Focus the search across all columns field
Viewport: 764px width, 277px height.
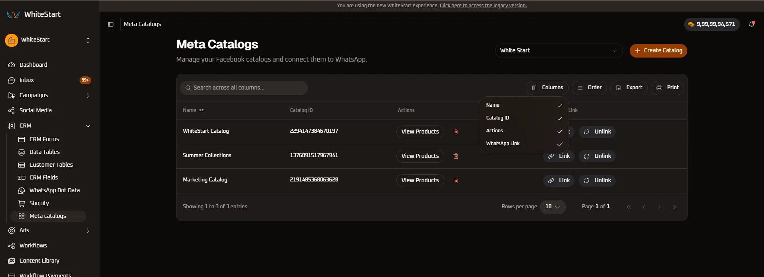[x=244, y=88]
